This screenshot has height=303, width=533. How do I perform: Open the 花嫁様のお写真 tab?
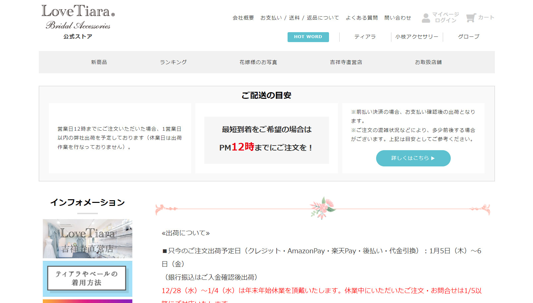258,62
